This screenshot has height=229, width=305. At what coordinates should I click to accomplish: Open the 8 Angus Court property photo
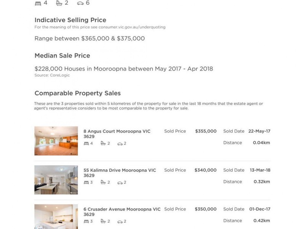point(56,141)
